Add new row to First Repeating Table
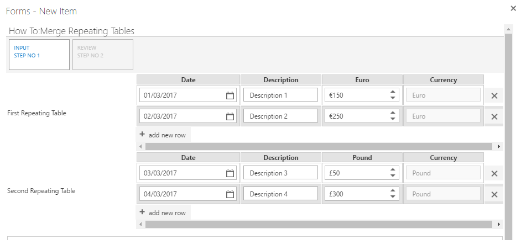521x240 pixels. (x=163, y=135)
